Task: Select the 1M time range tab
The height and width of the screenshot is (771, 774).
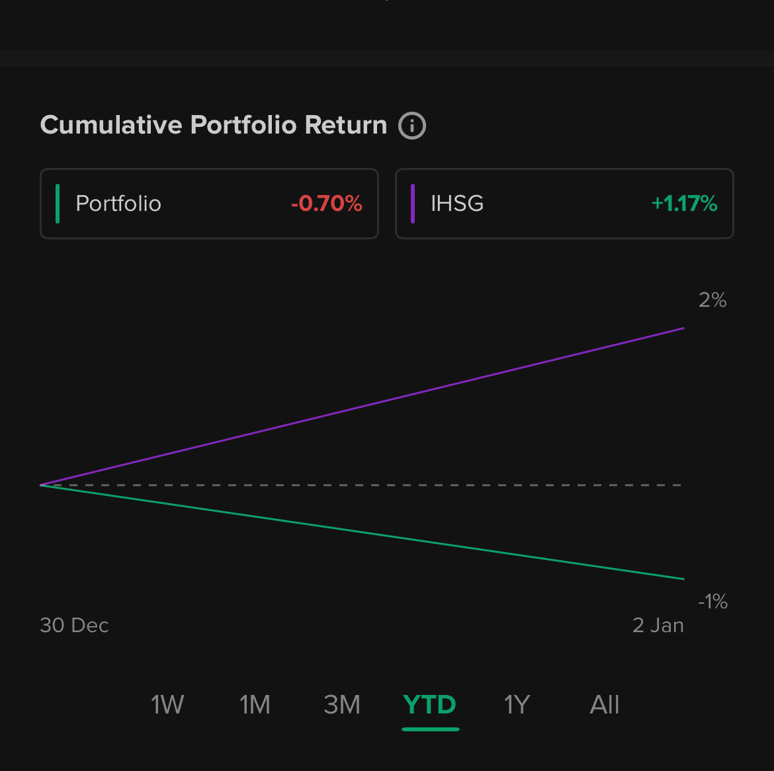Action: (255, 705)
